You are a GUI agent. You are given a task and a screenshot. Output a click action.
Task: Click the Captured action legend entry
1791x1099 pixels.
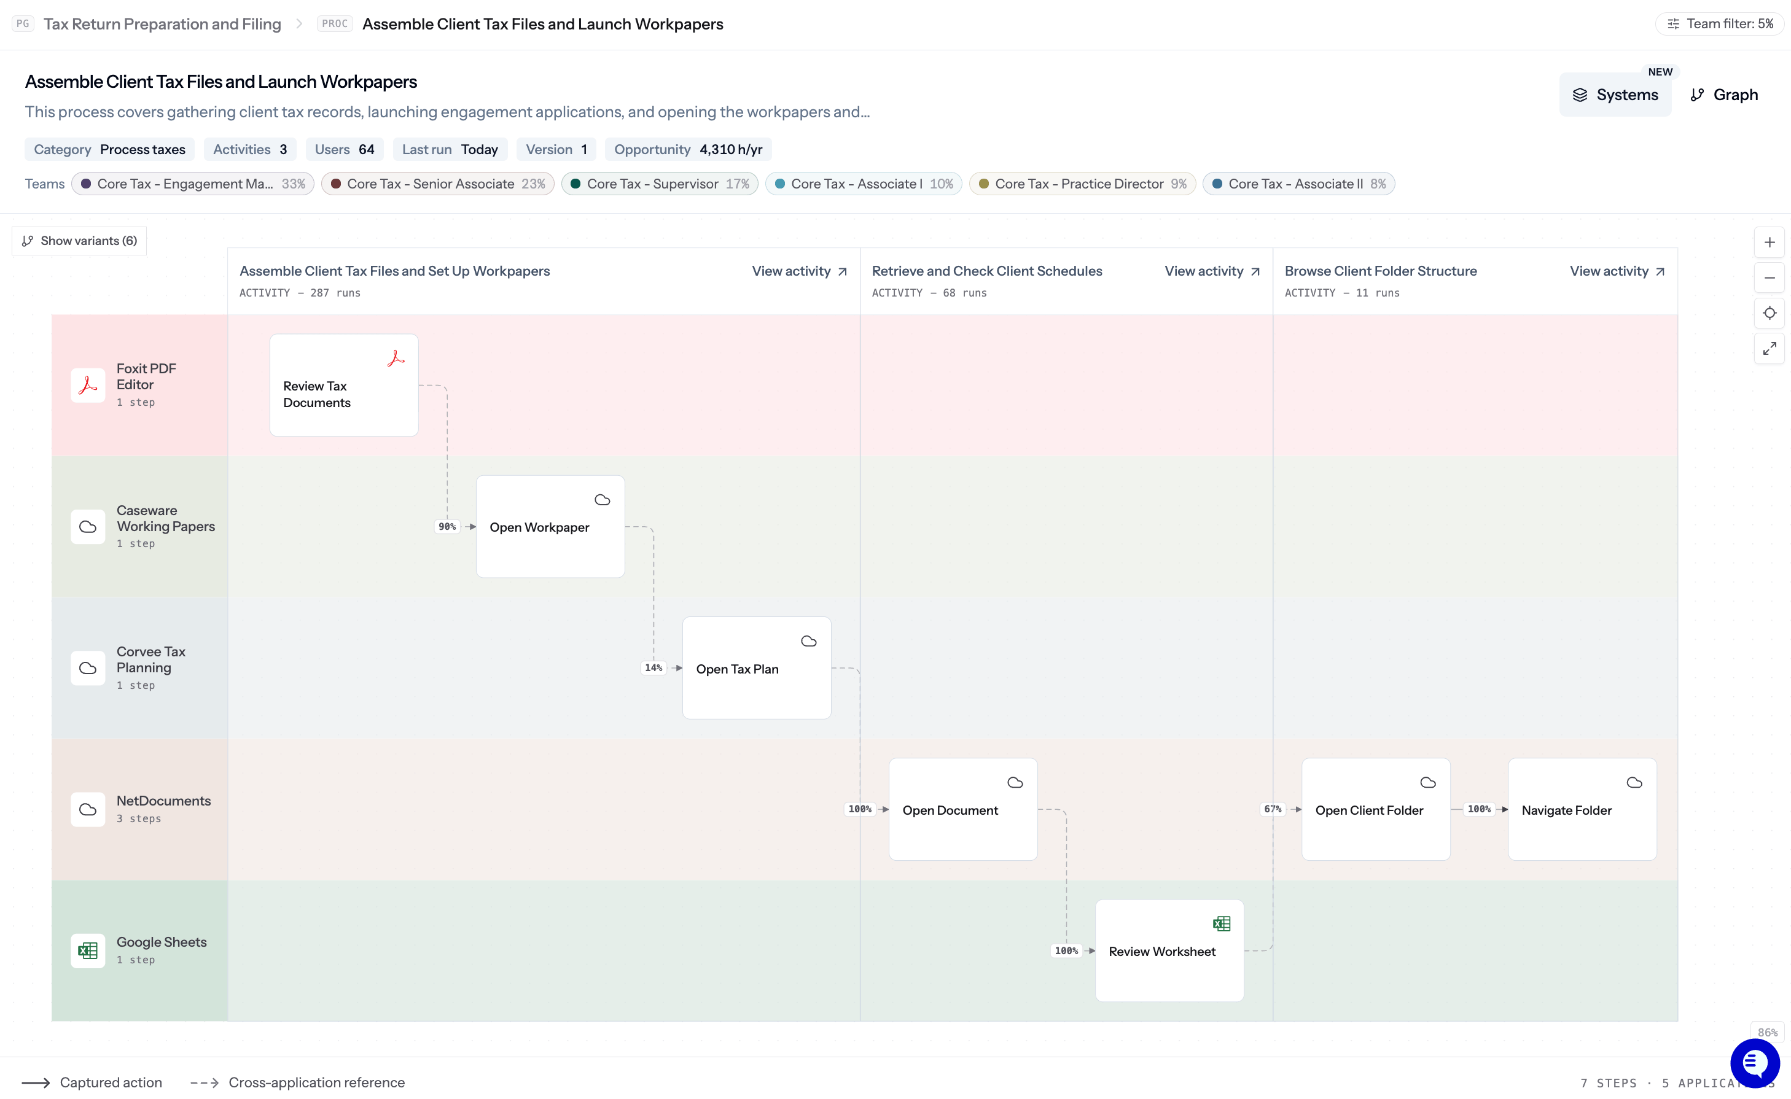pyautogui.click(x=92, y=1082)
